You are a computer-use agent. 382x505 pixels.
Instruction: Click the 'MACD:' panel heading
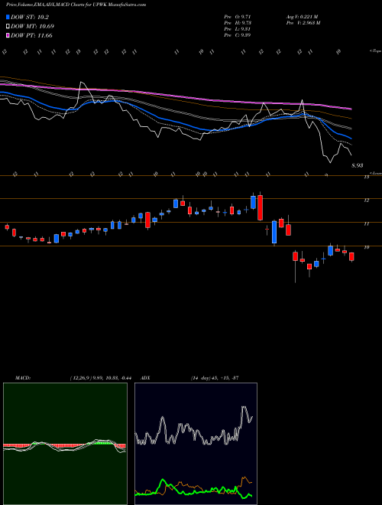coord(23,378)
